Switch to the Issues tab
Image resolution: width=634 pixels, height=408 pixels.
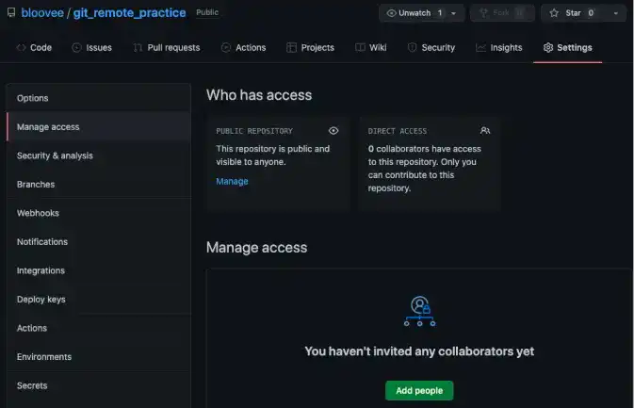click(91, 48)
